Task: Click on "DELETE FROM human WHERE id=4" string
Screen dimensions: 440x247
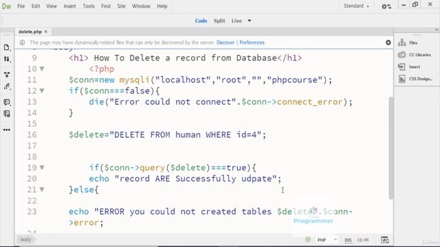Action: click(x=185, y=134)
